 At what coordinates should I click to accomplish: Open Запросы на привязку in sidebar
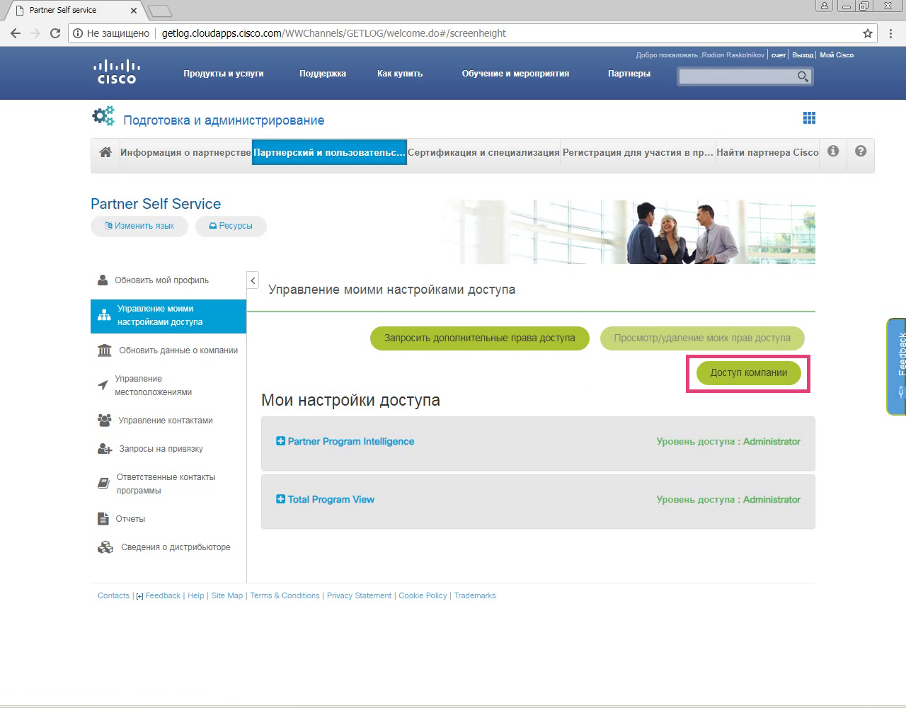pos(150,449)
